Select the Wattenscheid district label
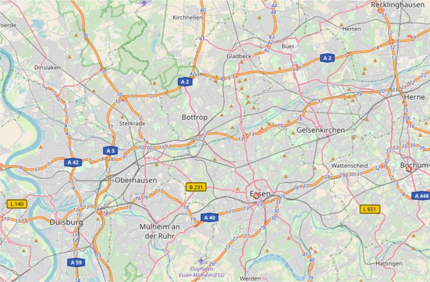The image size is (430, 282). (x=350, y=166)
